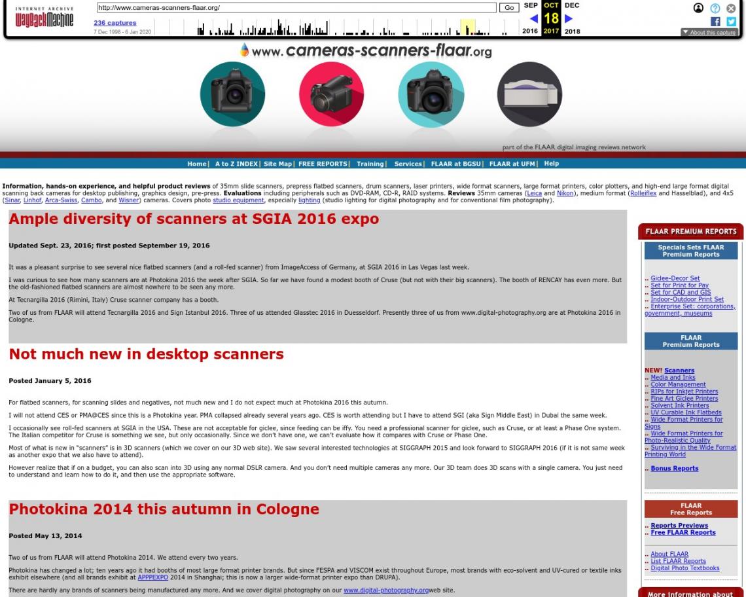
Task: Open the List FLAAR Reports link
Action: [678, 561]
